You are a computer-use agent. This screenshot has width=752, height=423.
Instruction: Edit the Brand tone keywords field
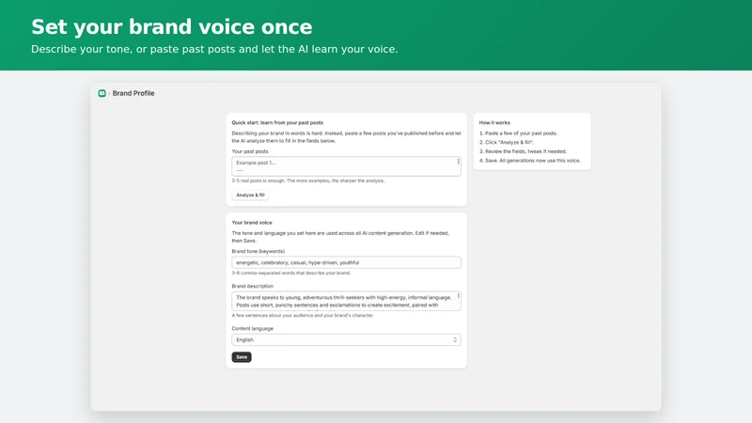pyautogui.click(x=346, y=262)
